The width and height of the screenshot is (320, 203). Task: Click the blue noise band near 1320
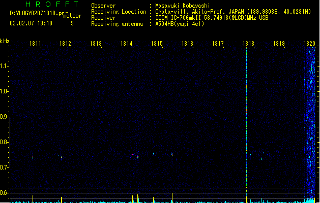pos(310,122)
